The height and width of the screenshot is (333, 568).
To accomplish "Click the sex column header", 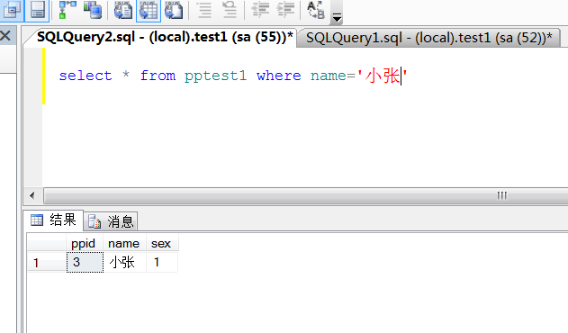I will (161, 243).
